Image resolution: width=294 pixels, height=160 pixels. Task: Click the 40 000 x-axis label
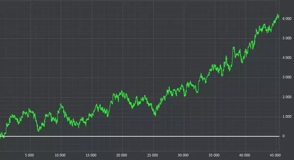click(244, 155)
